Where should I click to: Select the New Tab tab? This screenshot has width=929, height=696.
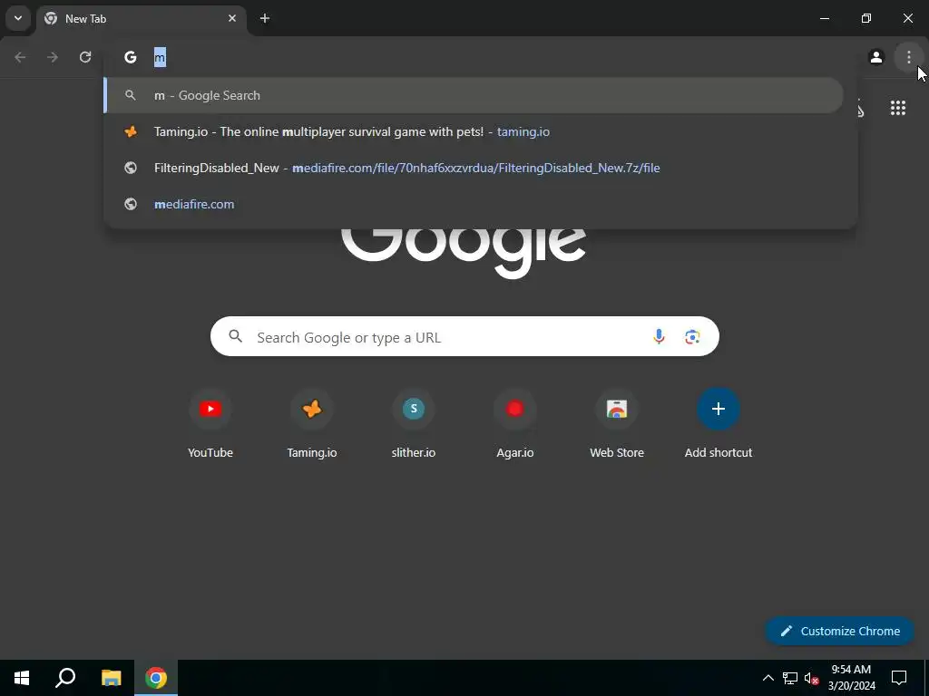[x=142, y=18]
